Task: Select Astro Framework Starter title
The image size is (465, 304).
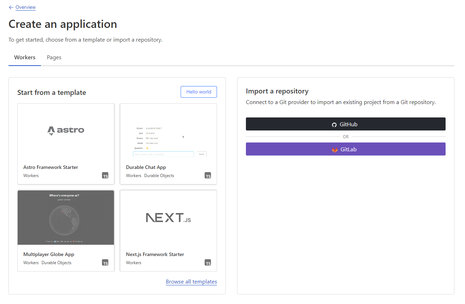Action: pyautogui.click(x=51, y=167)
